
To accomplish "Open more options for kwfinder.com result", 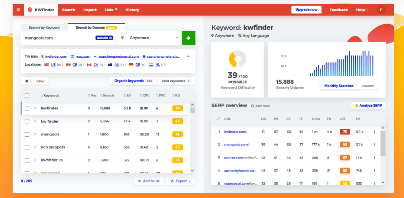I will [x=374, y=132].
